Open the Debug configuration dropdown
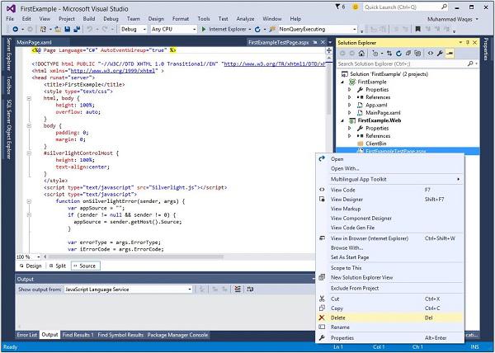This screenshot has width=495, height=353. pyautogui.click(x=133, y=28)
